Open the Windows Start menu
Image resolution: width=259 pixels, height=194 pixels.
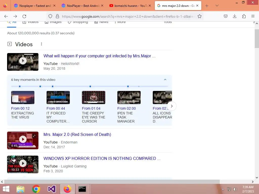click(x=6, y=189)
